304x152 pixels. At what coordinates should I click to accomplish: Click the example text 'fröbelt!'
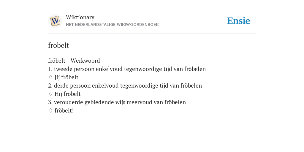[64, 111]
